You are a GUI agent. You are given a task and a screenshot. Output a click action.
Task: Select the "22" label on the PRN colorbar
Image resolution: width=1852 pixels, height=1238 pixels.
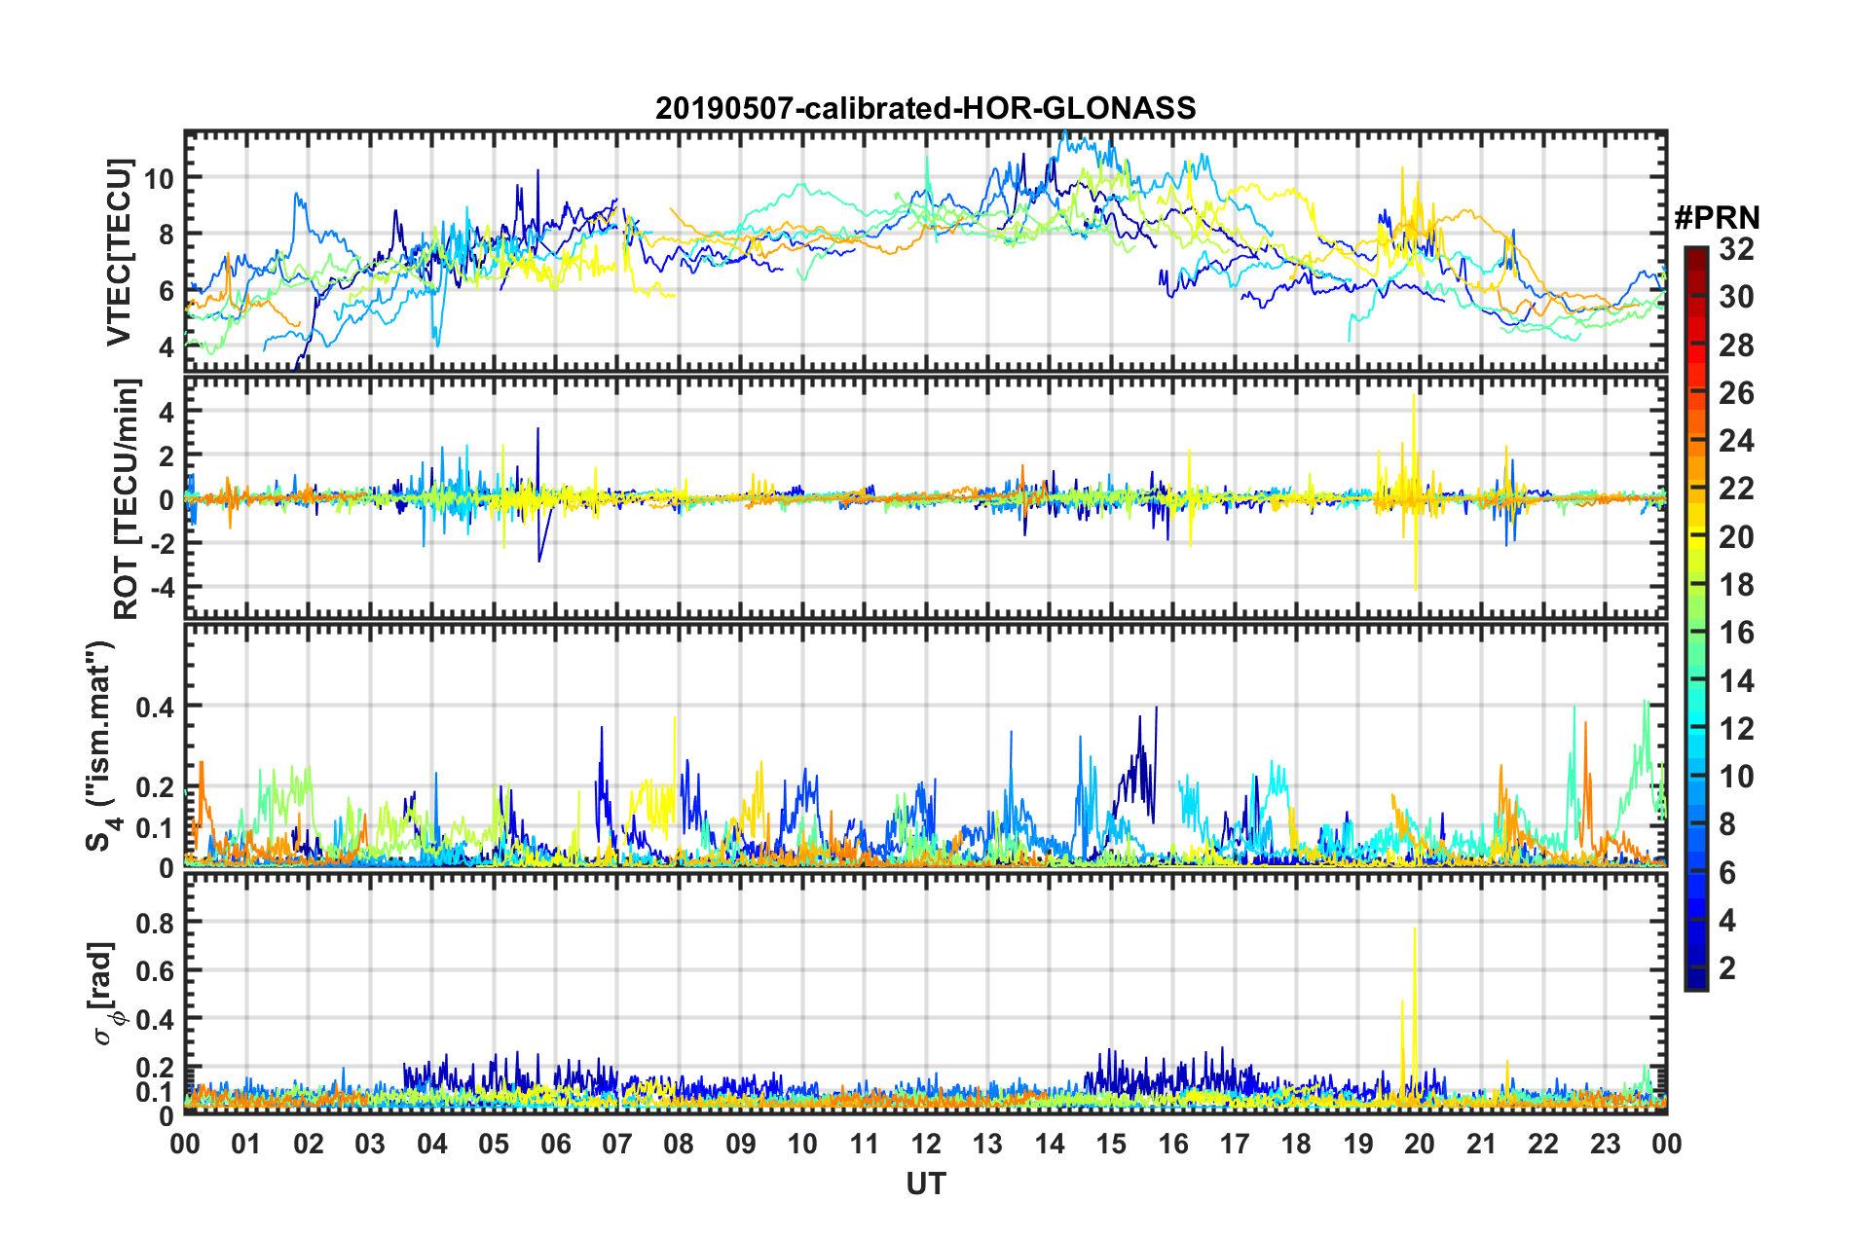point(1736,489)
